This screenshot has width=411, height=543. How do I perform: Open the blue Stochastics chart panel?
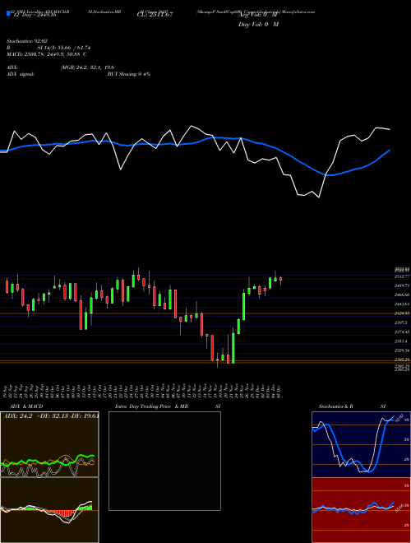(x=361, y=444)
